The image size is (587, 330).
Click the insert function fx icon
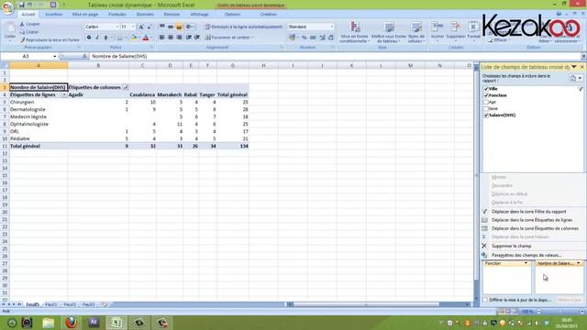pos(84,56)
